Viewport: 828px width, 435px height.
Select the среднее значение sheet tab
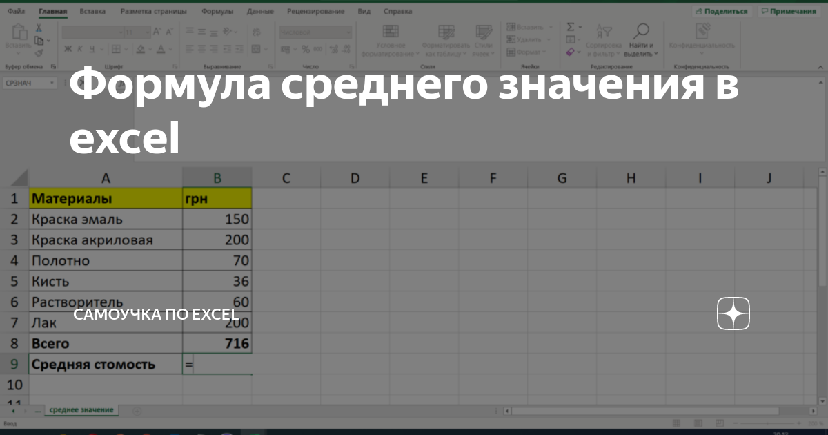[x=81, y=409]
